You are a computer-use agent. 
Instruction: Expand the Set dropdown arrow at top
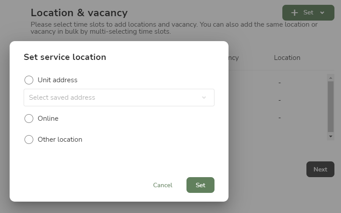[322, 13]
